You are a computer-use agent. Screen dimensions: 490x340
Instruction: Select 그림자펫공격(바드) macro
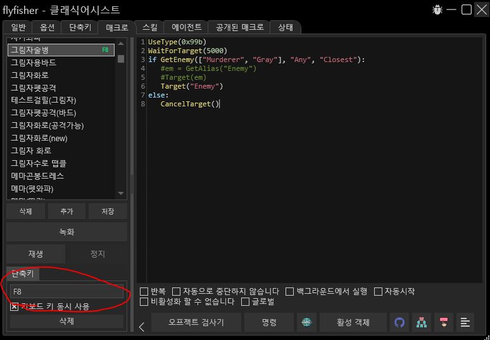61,113
